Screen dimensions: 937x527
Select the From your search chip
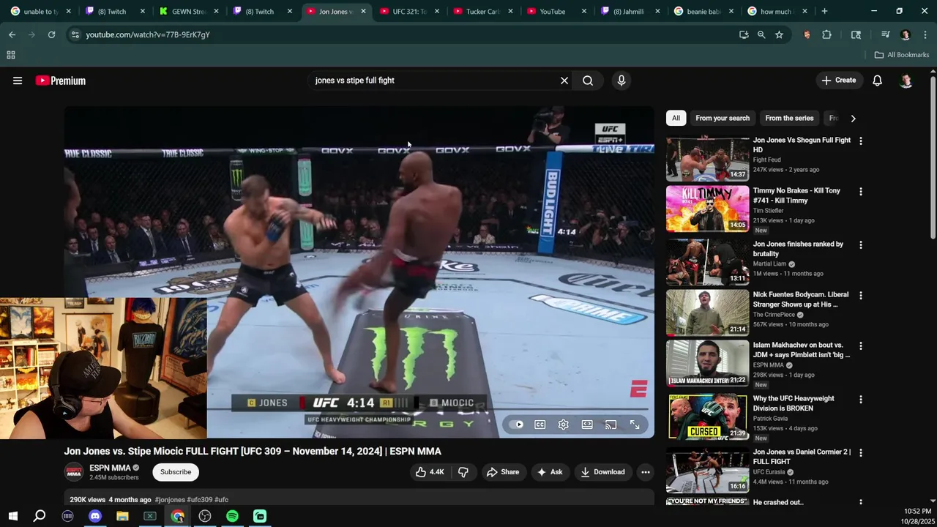(x=723, y=118)
